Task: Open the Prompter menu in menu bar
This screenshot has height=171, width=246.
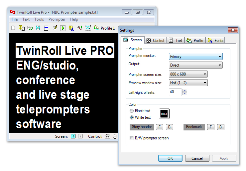Action: [57, 19]
